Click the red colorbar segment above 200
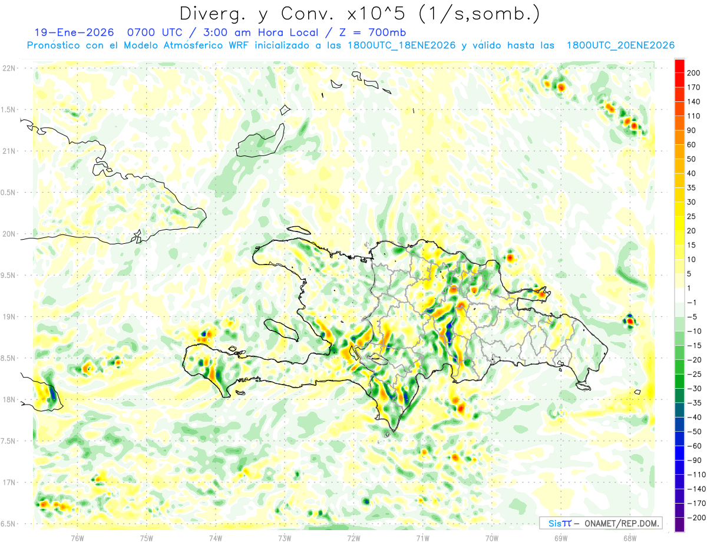Image resolution: width=707 pixels, height=546 pixels. click(679, 66)
